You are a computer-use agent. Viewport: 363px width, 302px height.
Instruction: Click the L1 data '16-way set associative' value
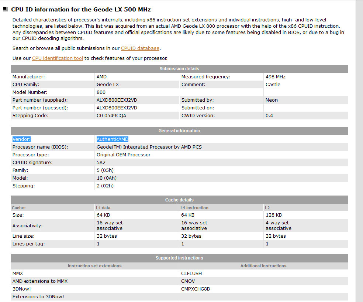point(110,225)
